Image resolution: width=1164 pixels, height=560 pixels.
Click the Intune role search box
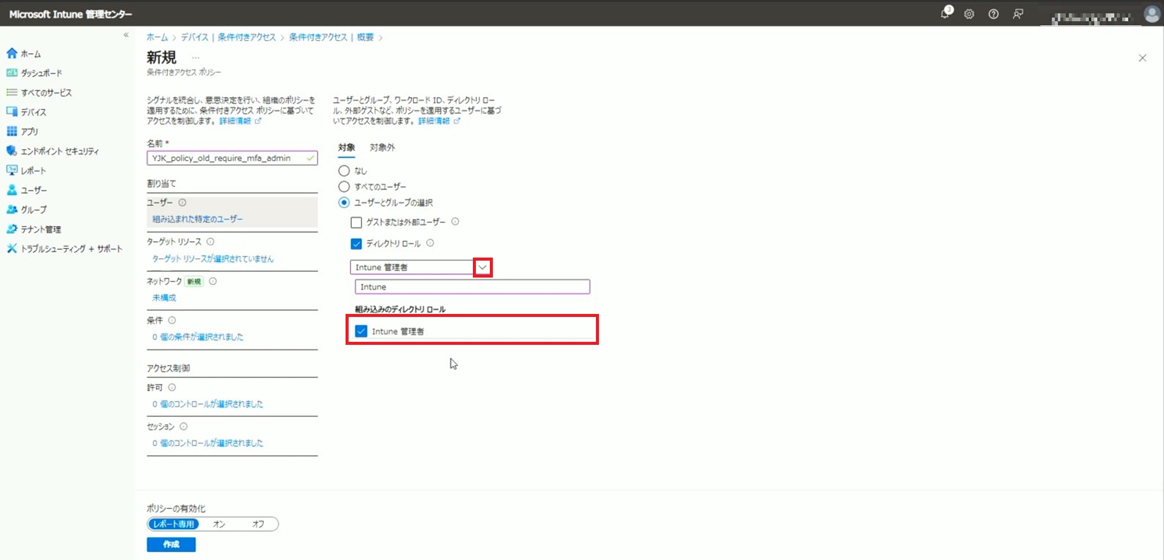click(472, 287)
